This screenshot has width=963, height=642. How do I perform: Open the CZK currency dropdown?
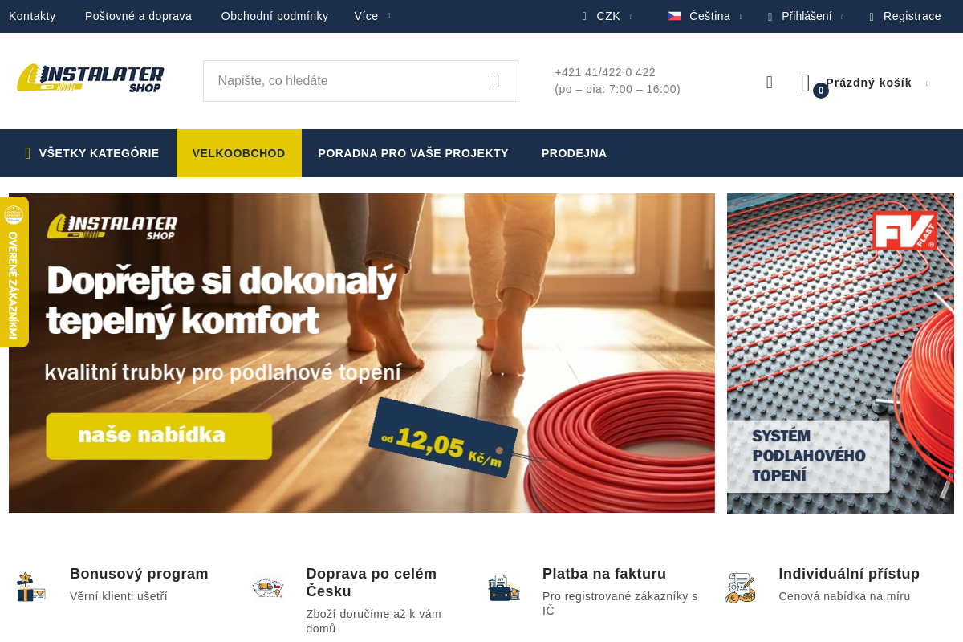point(608,15)
